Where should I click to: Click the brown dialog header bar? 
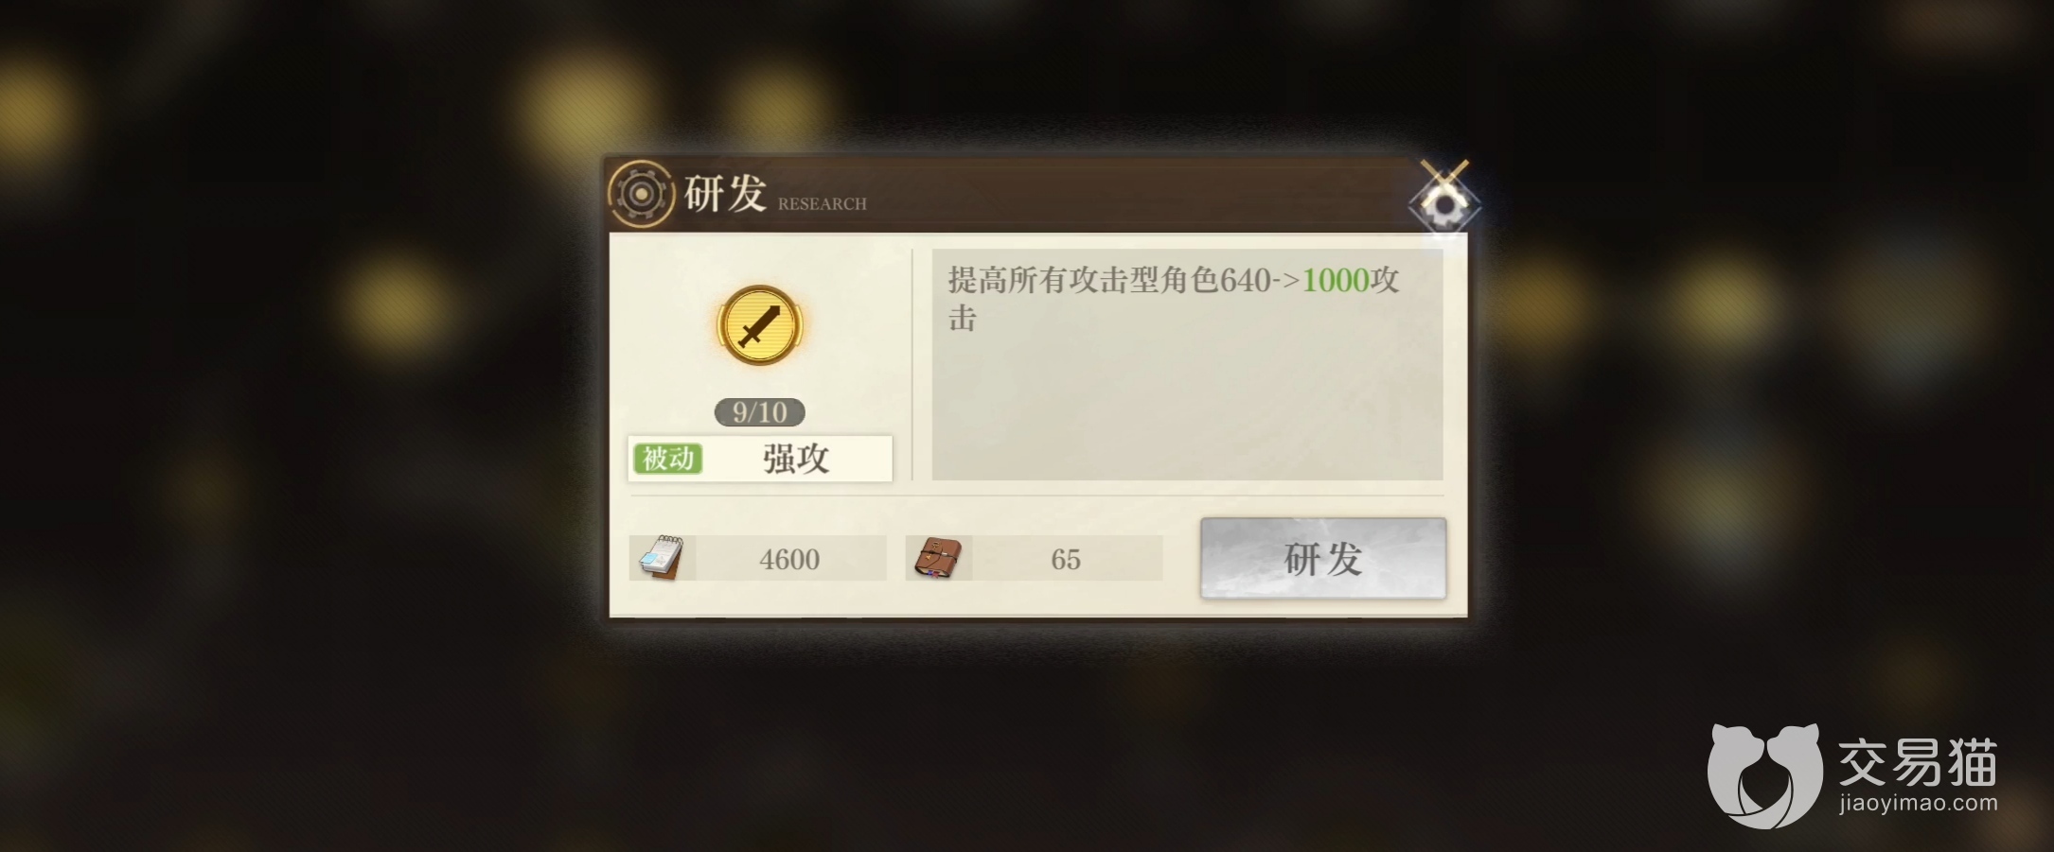[1036, 194]
